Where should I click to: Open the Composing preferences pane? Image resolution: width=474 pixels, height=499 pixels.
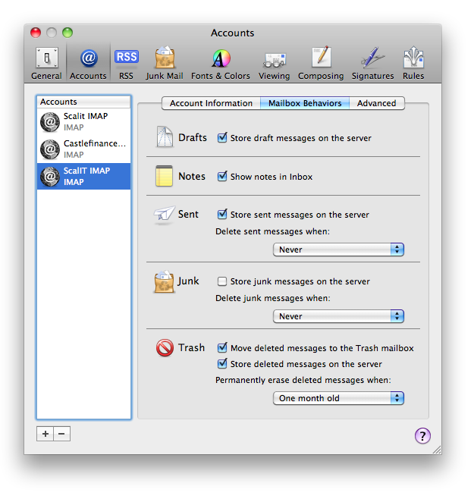tap(321, 63)
